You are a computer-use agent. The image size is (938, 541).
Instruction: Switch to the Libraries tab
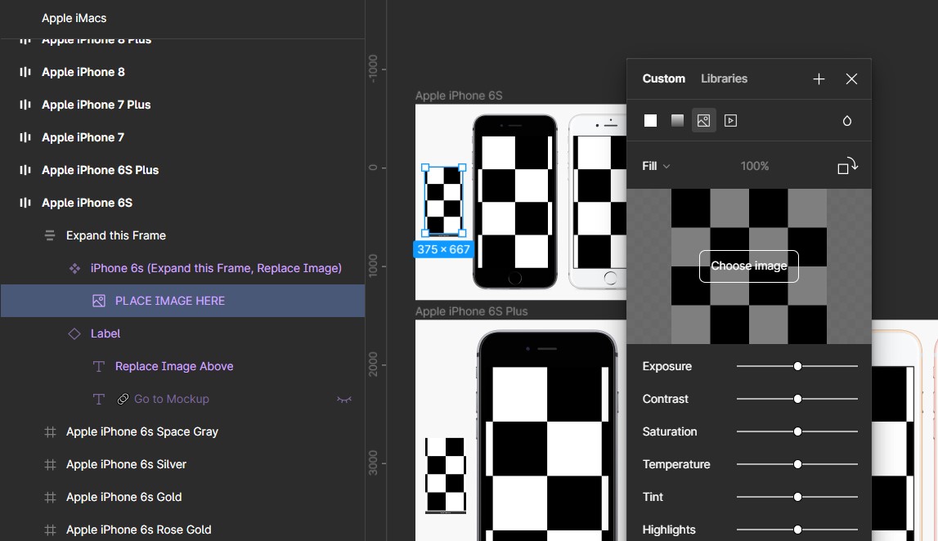[724, 78]
